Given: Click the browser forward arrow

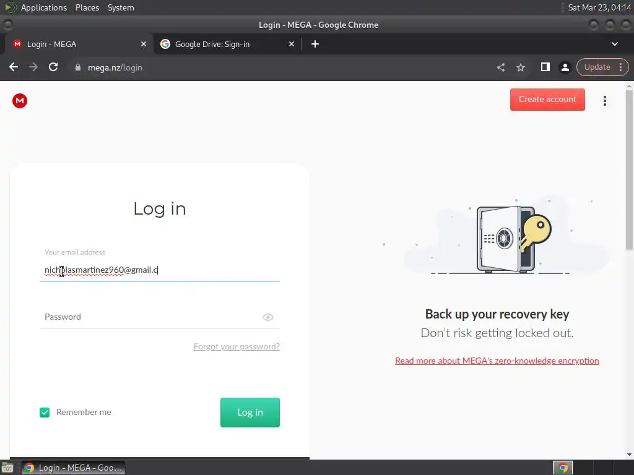Looking at the screenshot, I should (x=33, y=67).
